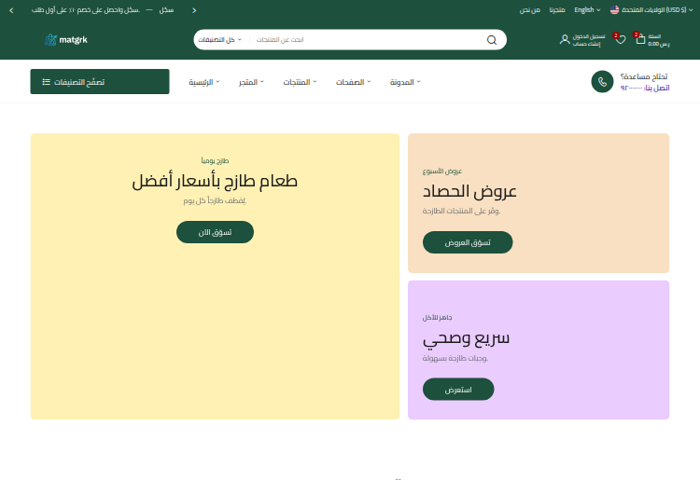Expand the الصفحات menu
The image size is (700, 480).
pos(353,82)
